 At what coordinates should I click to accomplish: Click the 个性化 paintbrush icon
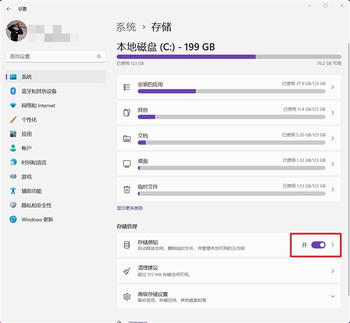[x=13, y=120]
